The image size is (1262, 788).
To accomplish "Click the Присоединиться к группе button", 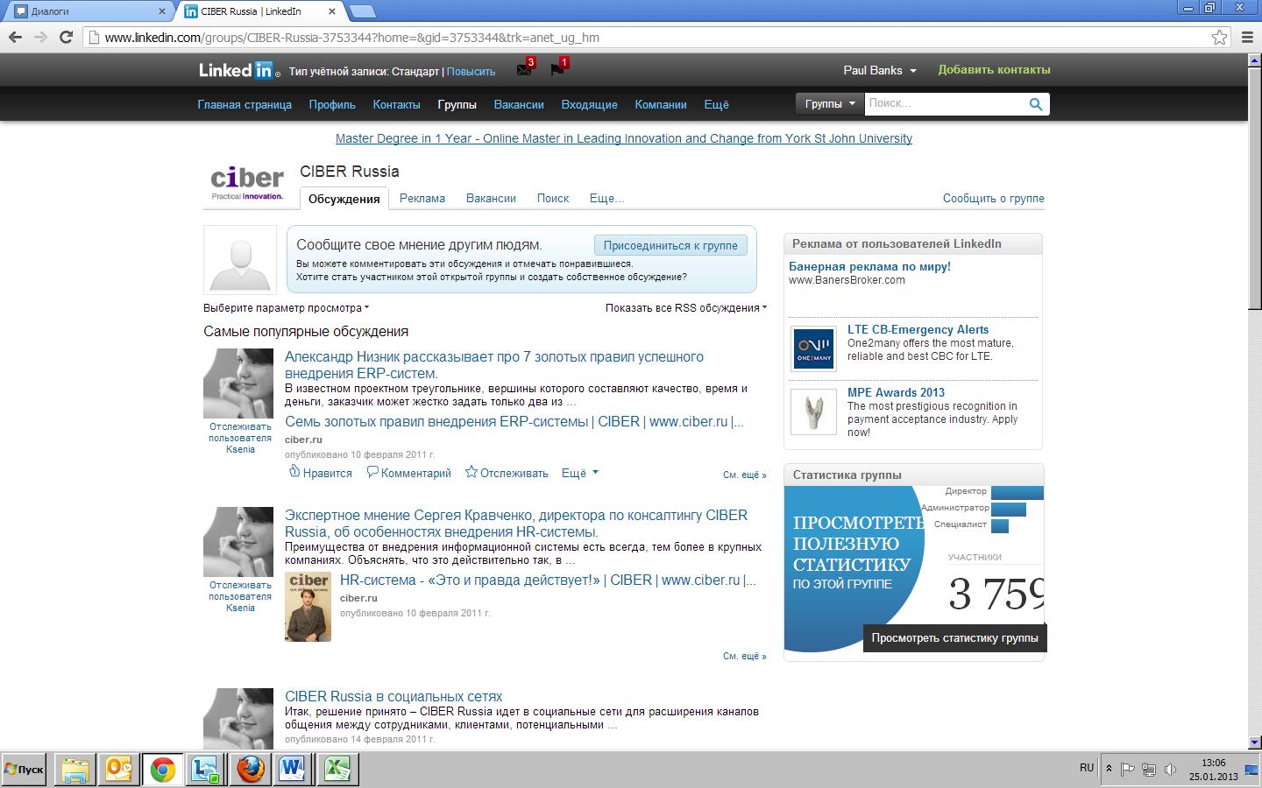I will coord(670,245).
